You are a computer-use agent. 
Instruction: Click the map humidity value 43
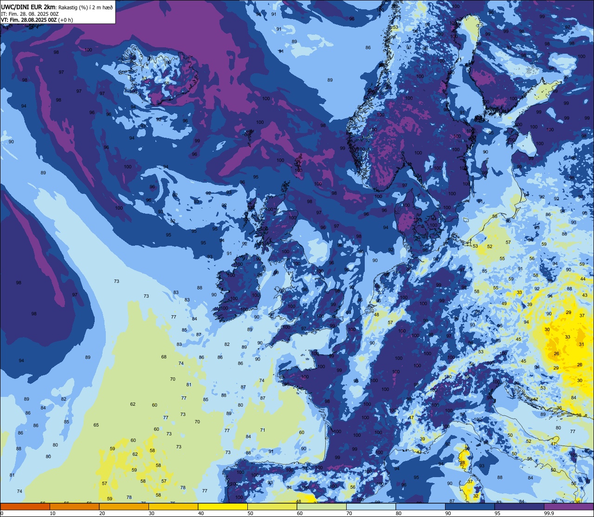tap(585, 295)
